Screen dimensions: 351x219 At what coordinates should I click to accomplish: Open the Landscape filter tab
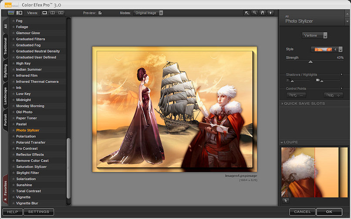tap(5, 96)
